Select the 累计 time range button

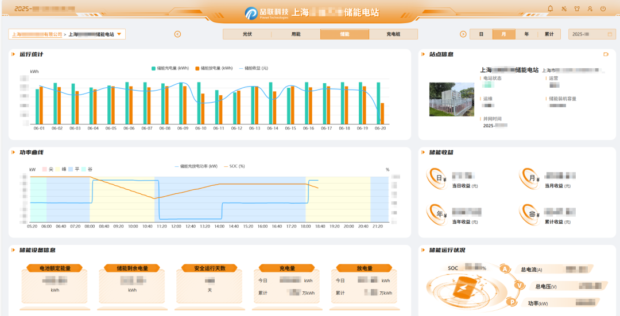[x=549, y=34]
